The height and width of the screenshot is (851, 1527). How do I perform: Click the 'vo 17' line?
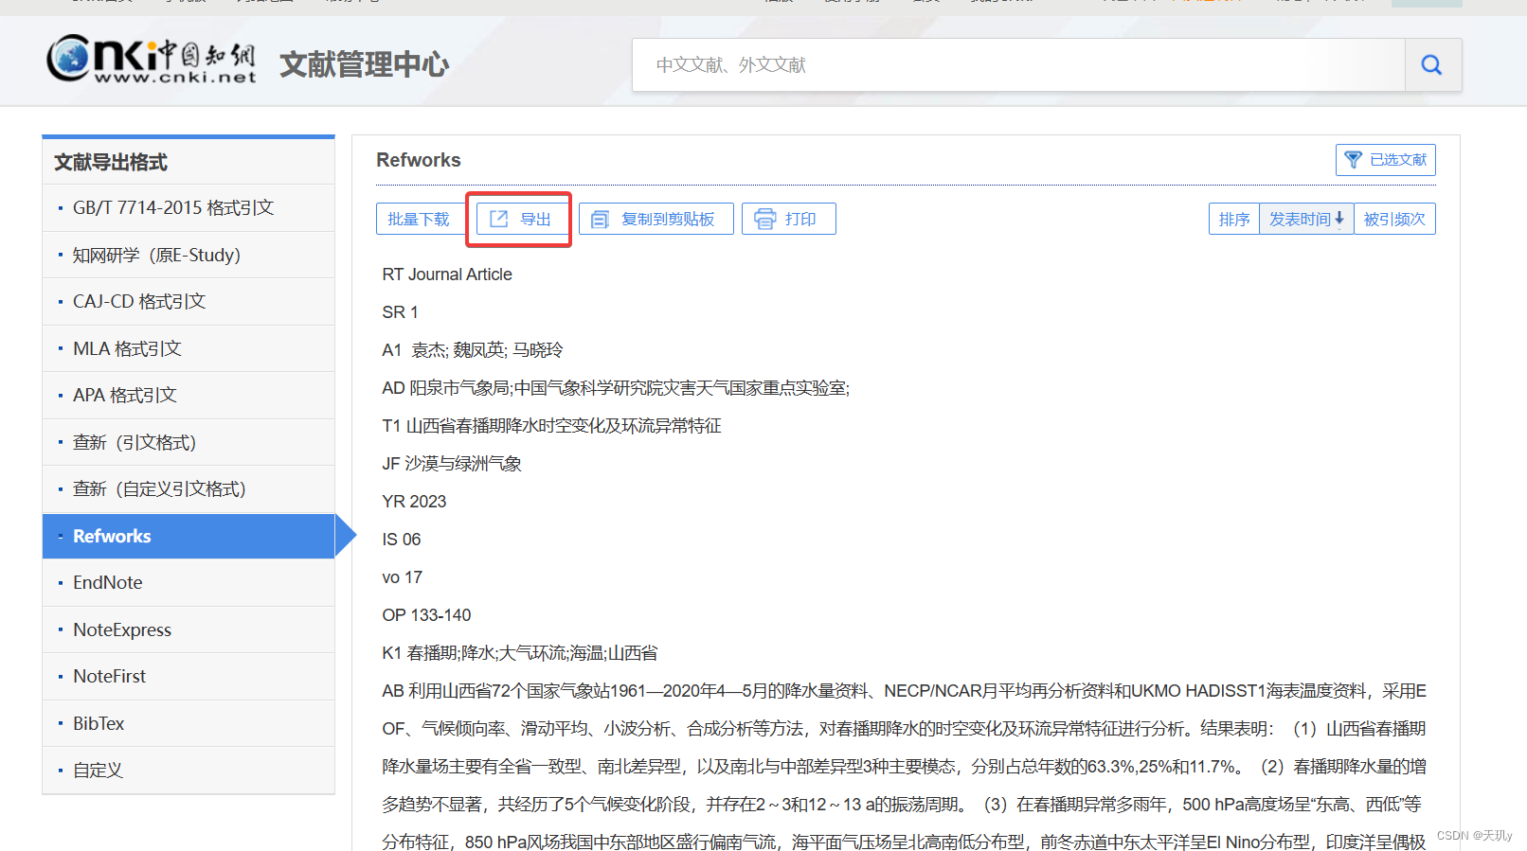[x=402, y=577]
